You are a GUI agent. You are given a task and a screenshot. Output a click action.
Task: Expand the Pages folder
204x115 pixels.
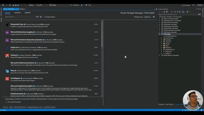click(x=162, y=46)
